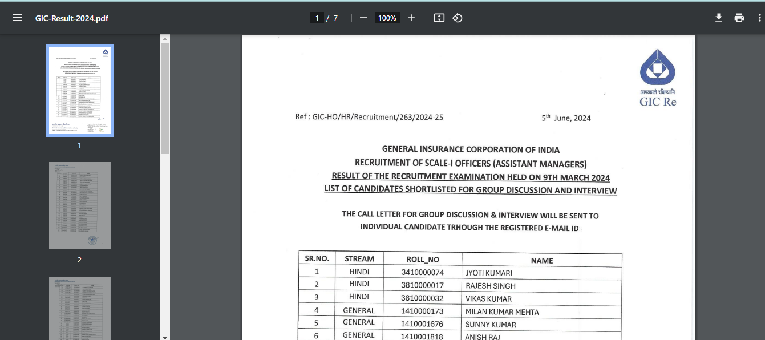The width and height of the screenshot is (765, 340).
Task: Click the sidebar scrollbar up arrow
Action: point(165,39)
